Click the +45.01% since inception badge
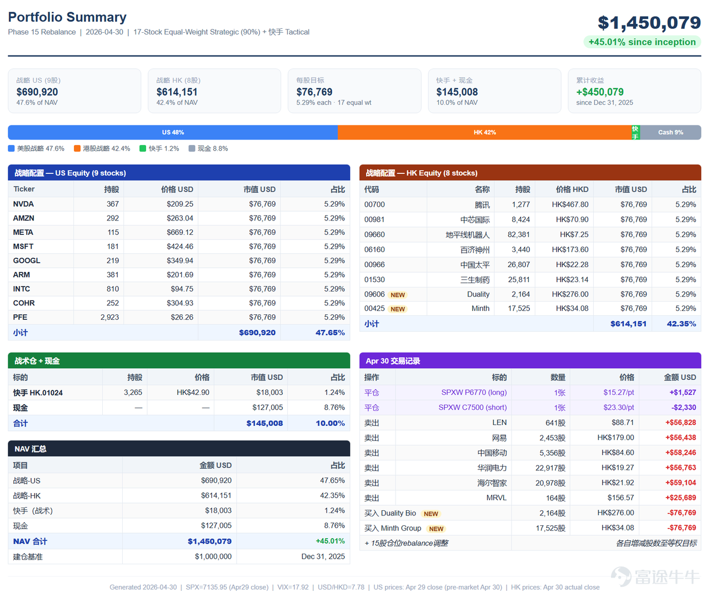This screenshot has height=597, width=711. (x=642, y=42)
